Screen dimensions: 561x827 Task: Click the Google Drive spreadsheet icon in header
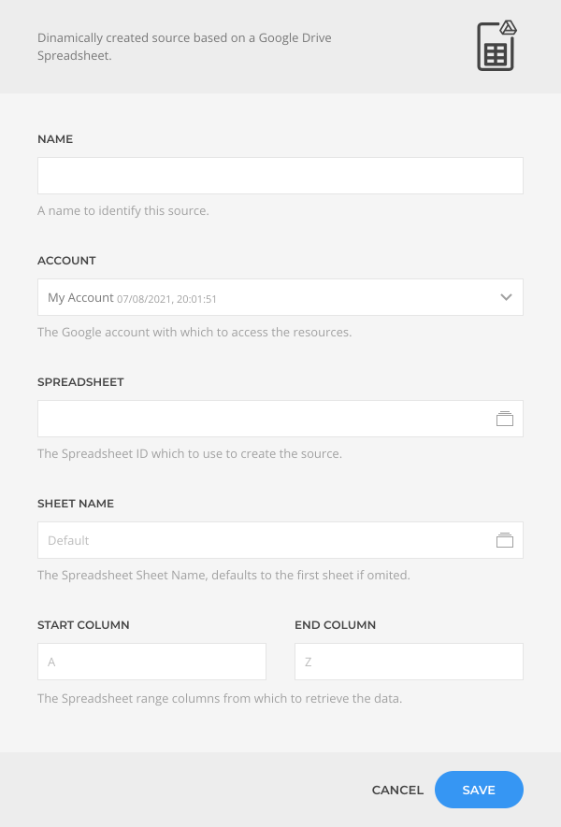496,46
